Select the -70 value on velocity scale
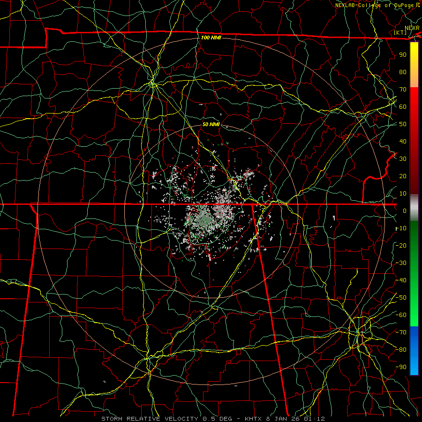 click(401, 332)
